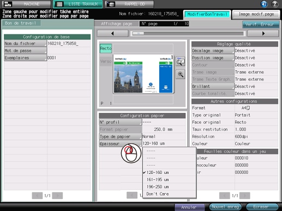
Task: Click the N° page indicator field
Action: (164, 24)
